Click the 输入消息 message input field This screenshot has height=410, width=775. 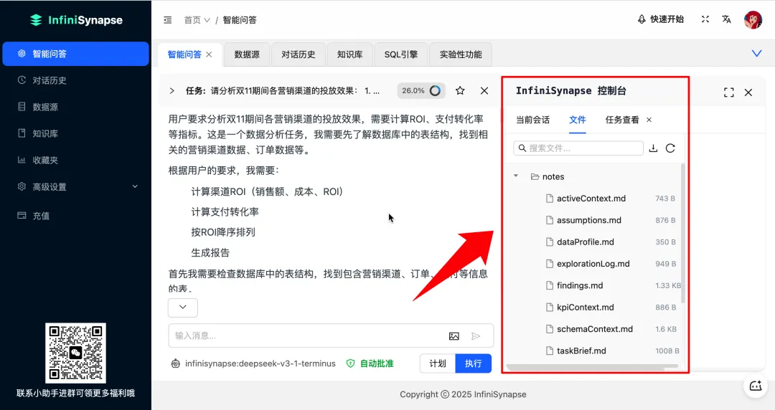pos(306,336)
